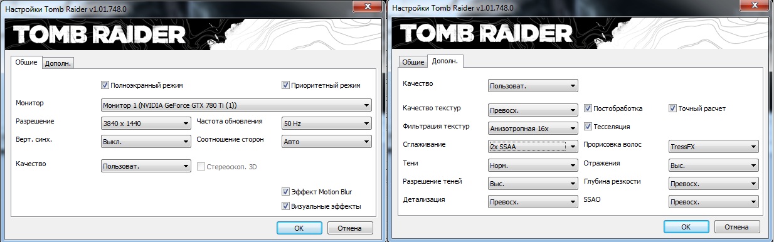Select the Дополн. tab in right window
This screenshot has height=242, width=774.
(x=445, y=61)
